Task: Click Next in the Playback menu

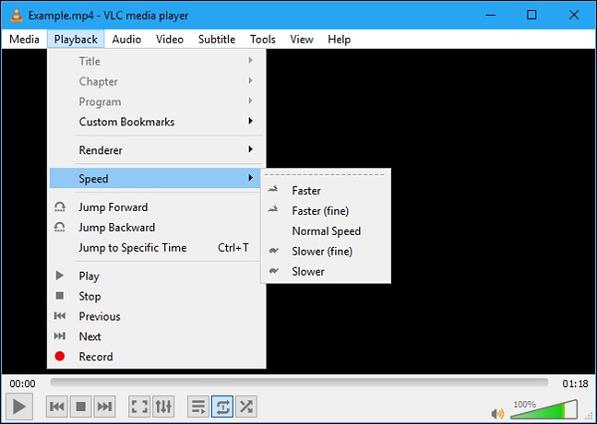Action: coord(156,336)
